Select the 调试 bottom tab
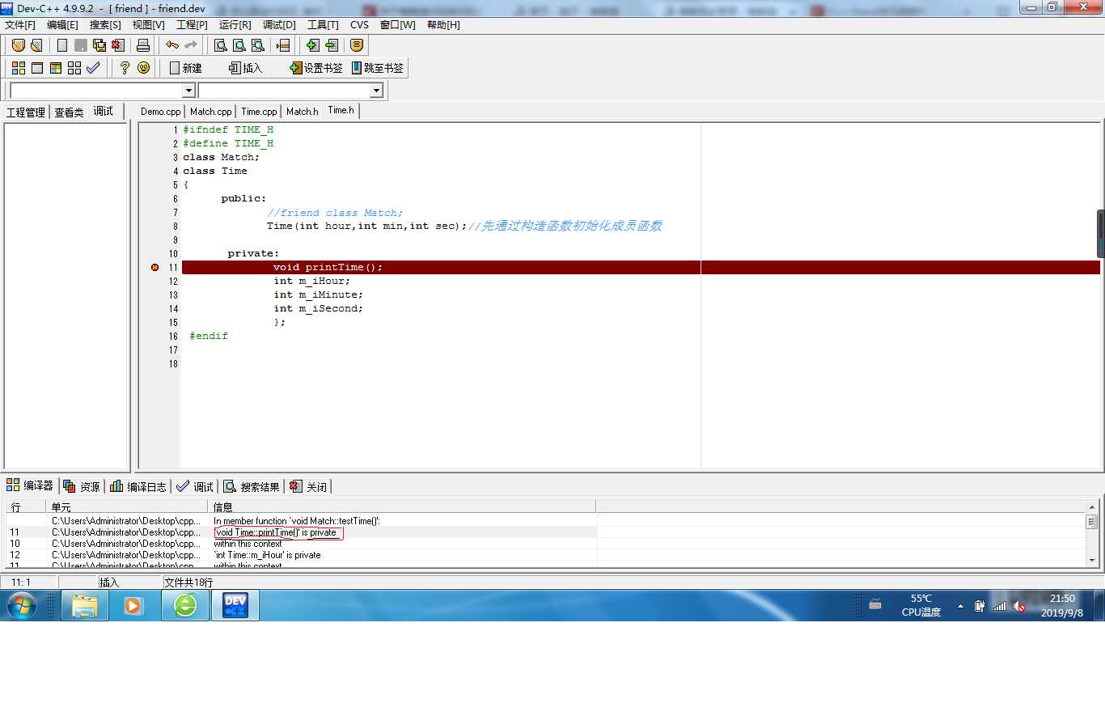Screen dimensions: 1105x716 click(195, 486)
